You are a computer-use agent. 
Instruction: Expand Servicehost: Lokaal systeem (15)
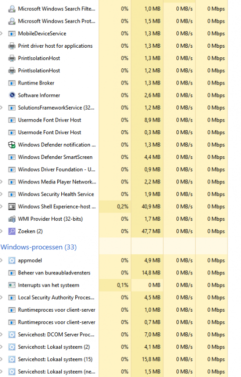click(2, 359)
